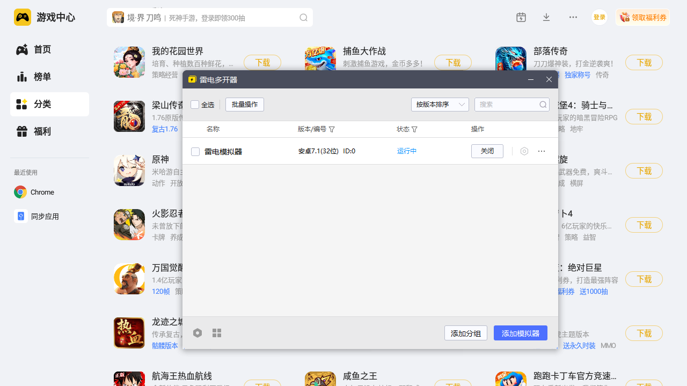687x386 pixels.
Task: Check the checkbox next to 雷电模拟器
Action: tap(195, 151)
